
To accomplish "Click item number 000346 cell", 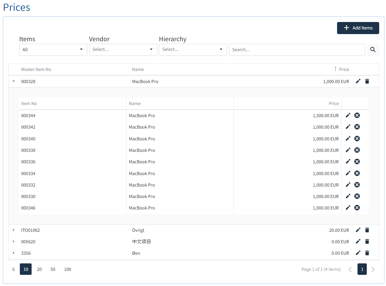I will click(x=28, y=208).
